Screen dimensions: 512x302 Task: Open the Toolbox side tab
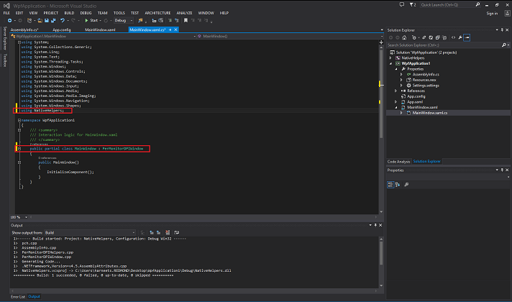click(x=4, y=60)
